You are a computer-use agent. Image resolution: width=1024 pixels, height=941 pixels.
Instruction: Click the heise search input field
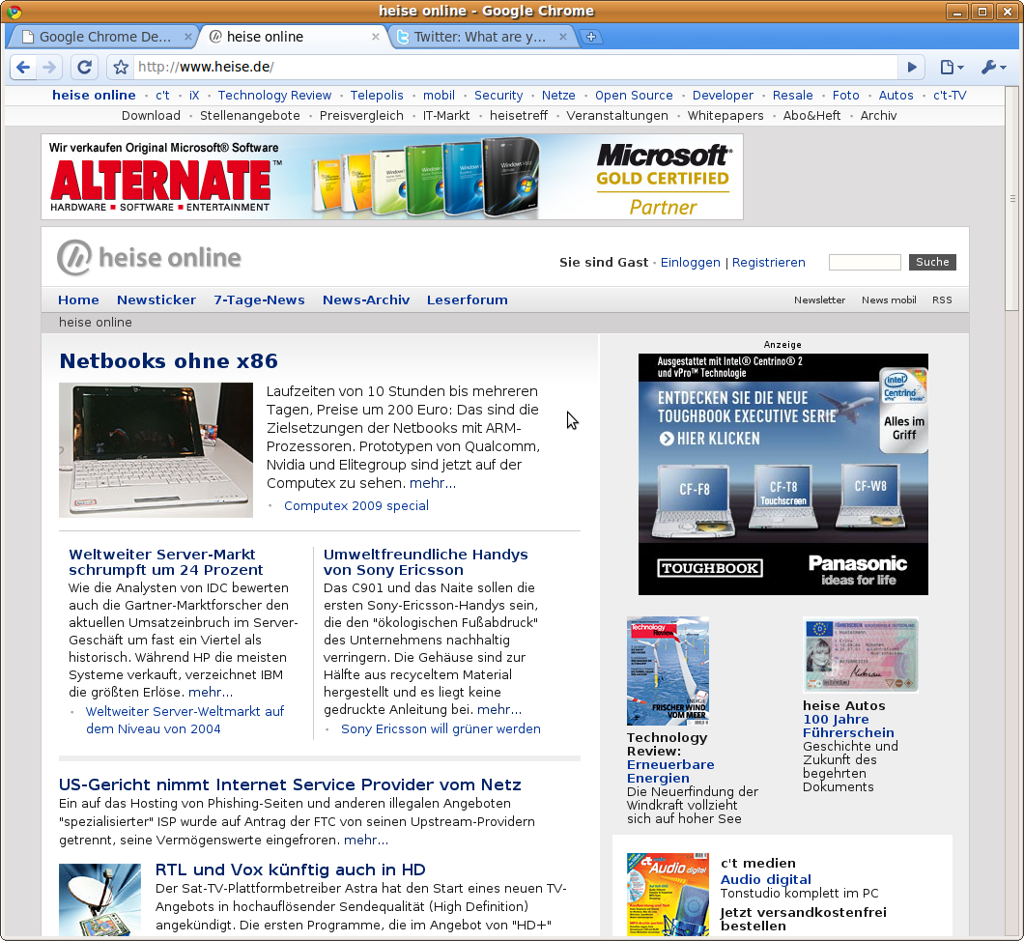[x=865, y=262]
